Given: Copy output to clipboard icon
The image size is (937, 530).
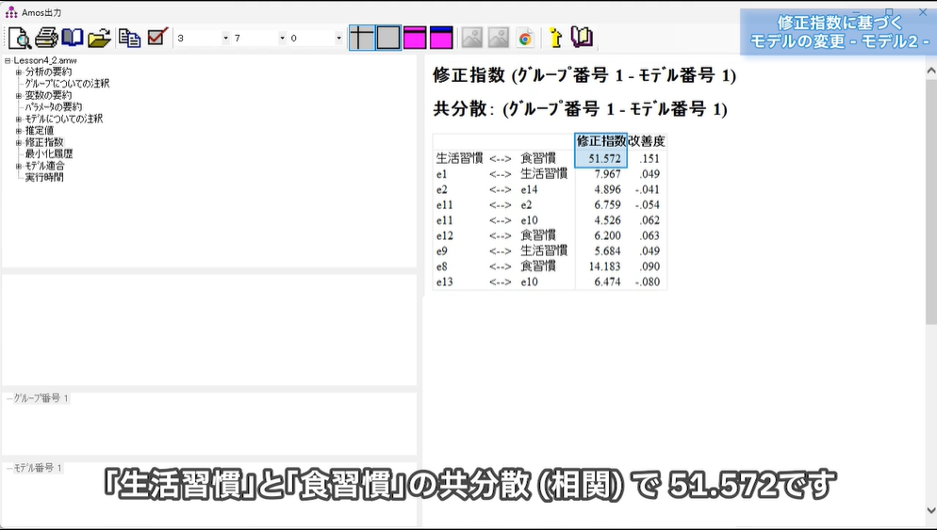Looking at the screenshot, I should click(130, 39).
